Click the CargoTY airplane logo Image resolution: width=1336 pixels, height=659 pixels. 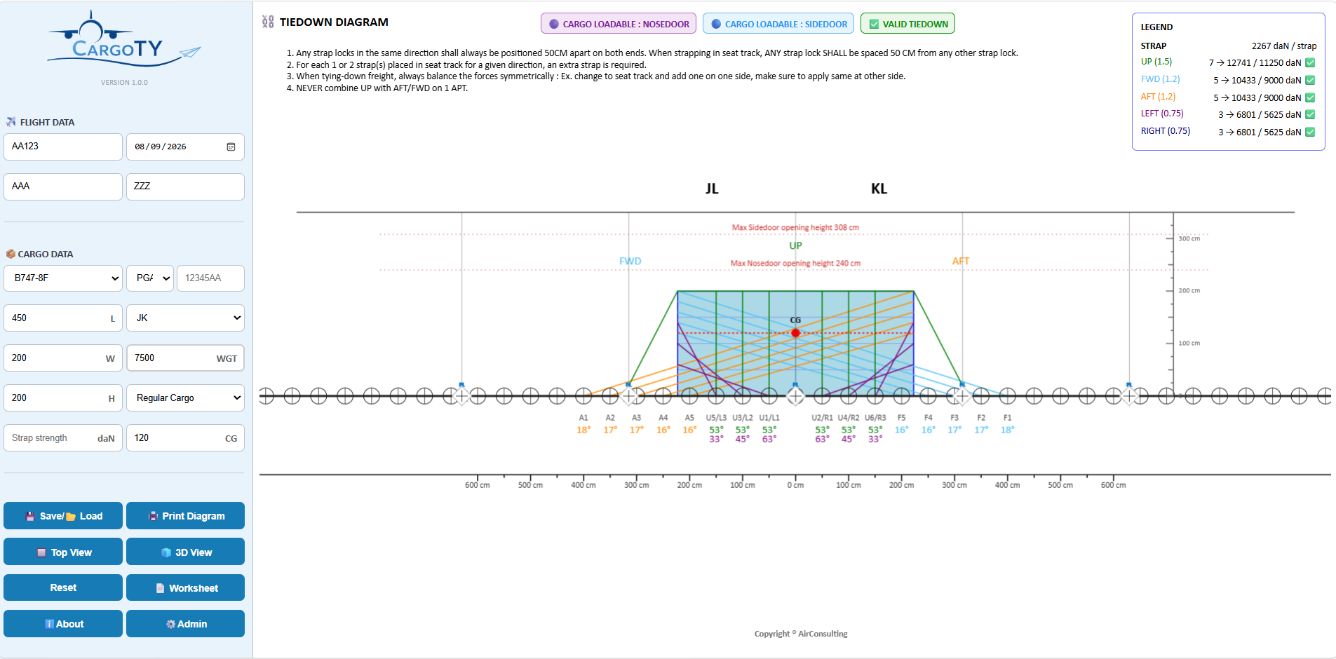pyautogui.click(x=124, y=39)
